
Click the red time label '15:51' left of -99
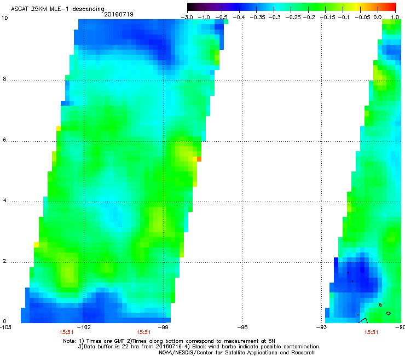click(143, 332)
